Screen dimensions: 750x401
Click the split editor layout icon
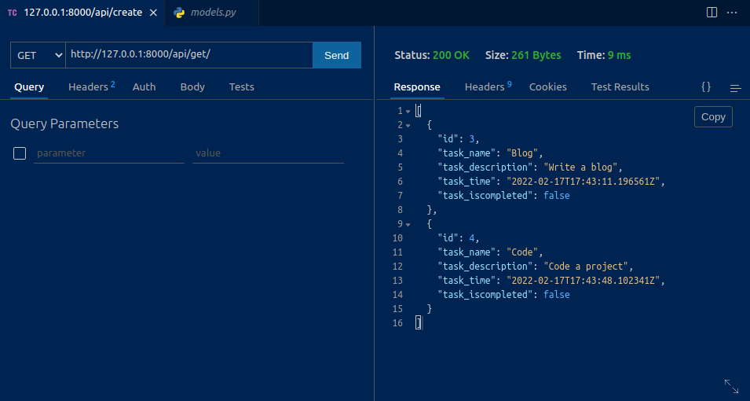712,13
